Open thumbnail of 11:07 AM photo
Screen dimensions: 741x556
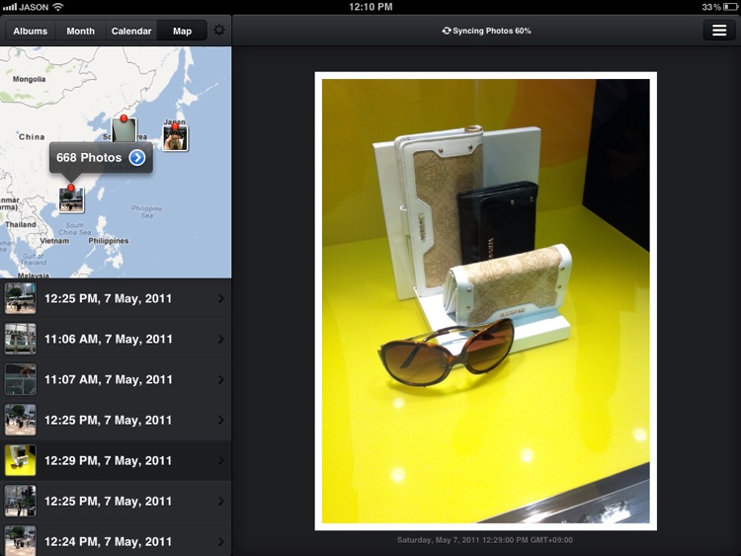click(x=21, y=379)
